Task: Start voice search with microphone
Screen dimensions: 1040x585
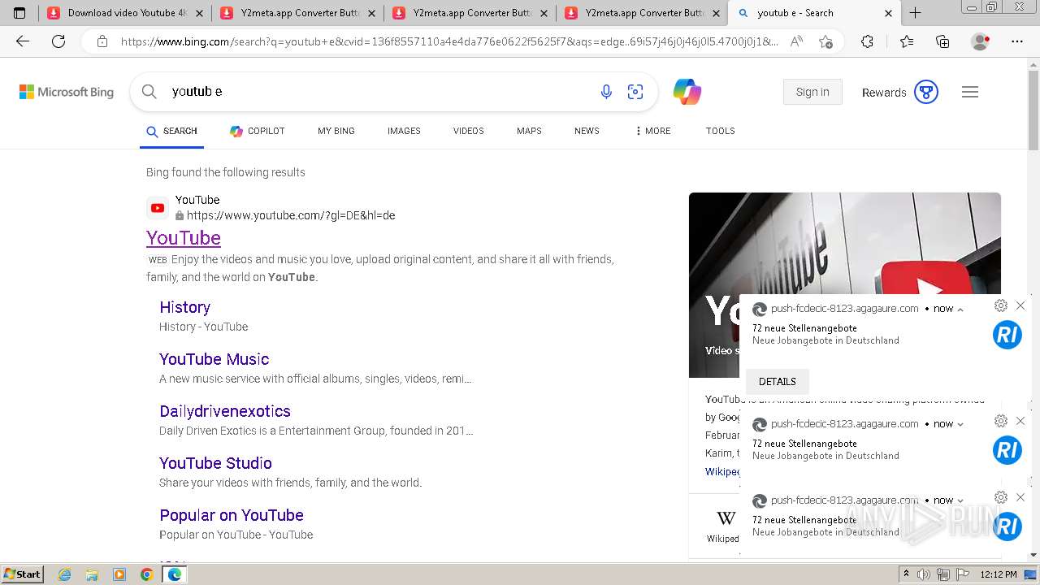Action: coord(606,92)
